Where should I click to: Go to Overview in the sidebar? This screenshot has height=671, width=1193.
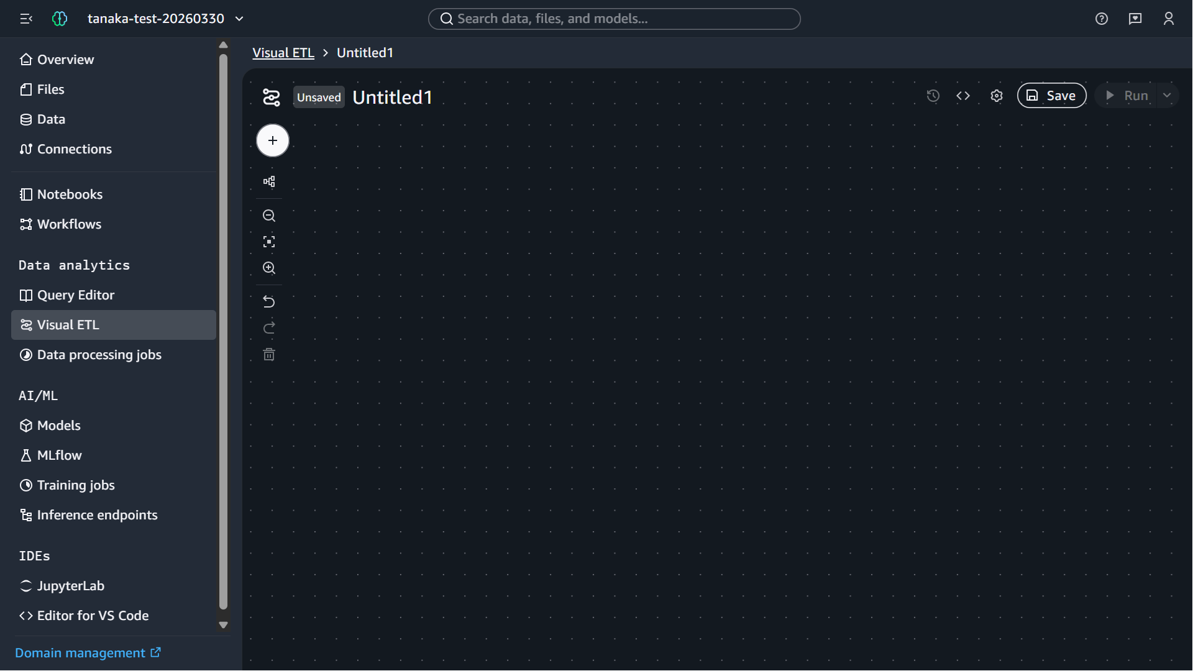coord(114,60)
